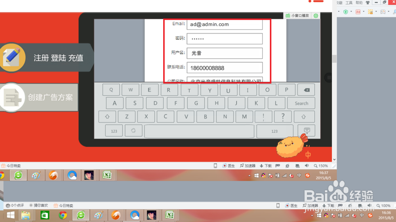The width and height of the screenshot is (396, 222).
Task: Open the 360 browser on bottom taskbar
Action: point(81,215)
